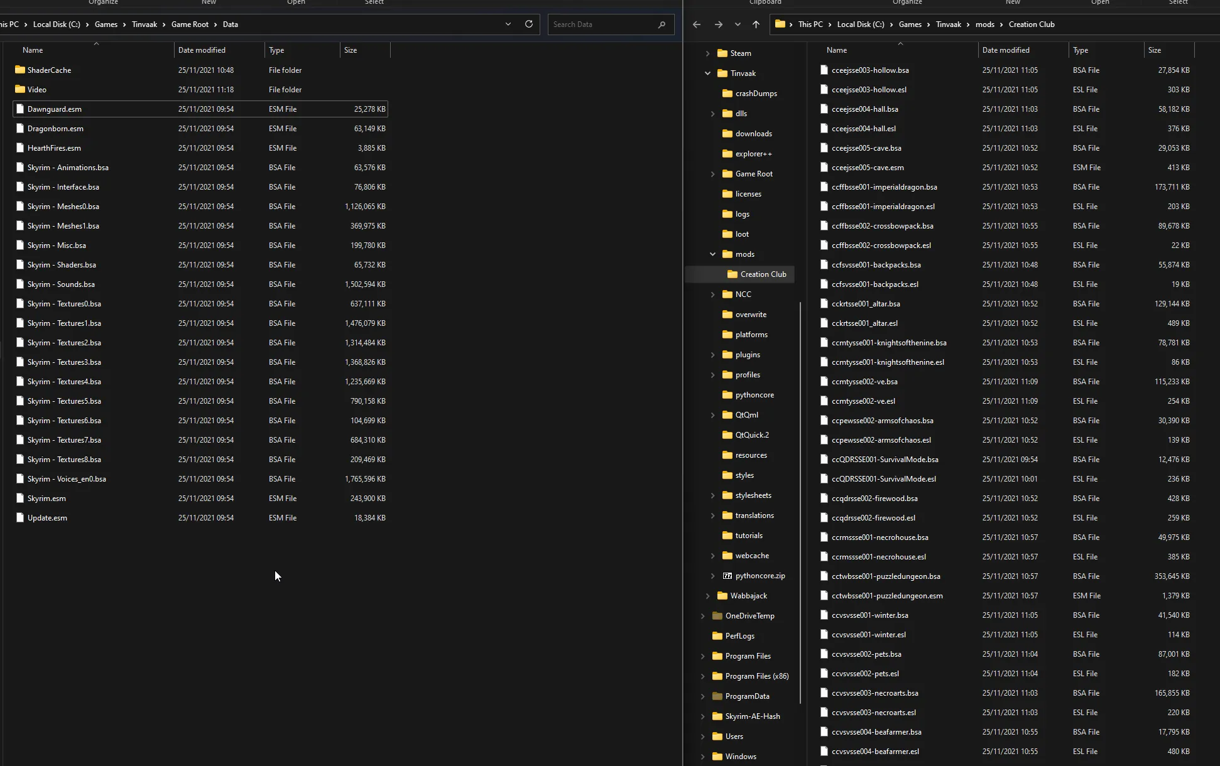Open the ShaderCache folder icon
This screenshot has width=1220, height=766.
tap(19, 70)
